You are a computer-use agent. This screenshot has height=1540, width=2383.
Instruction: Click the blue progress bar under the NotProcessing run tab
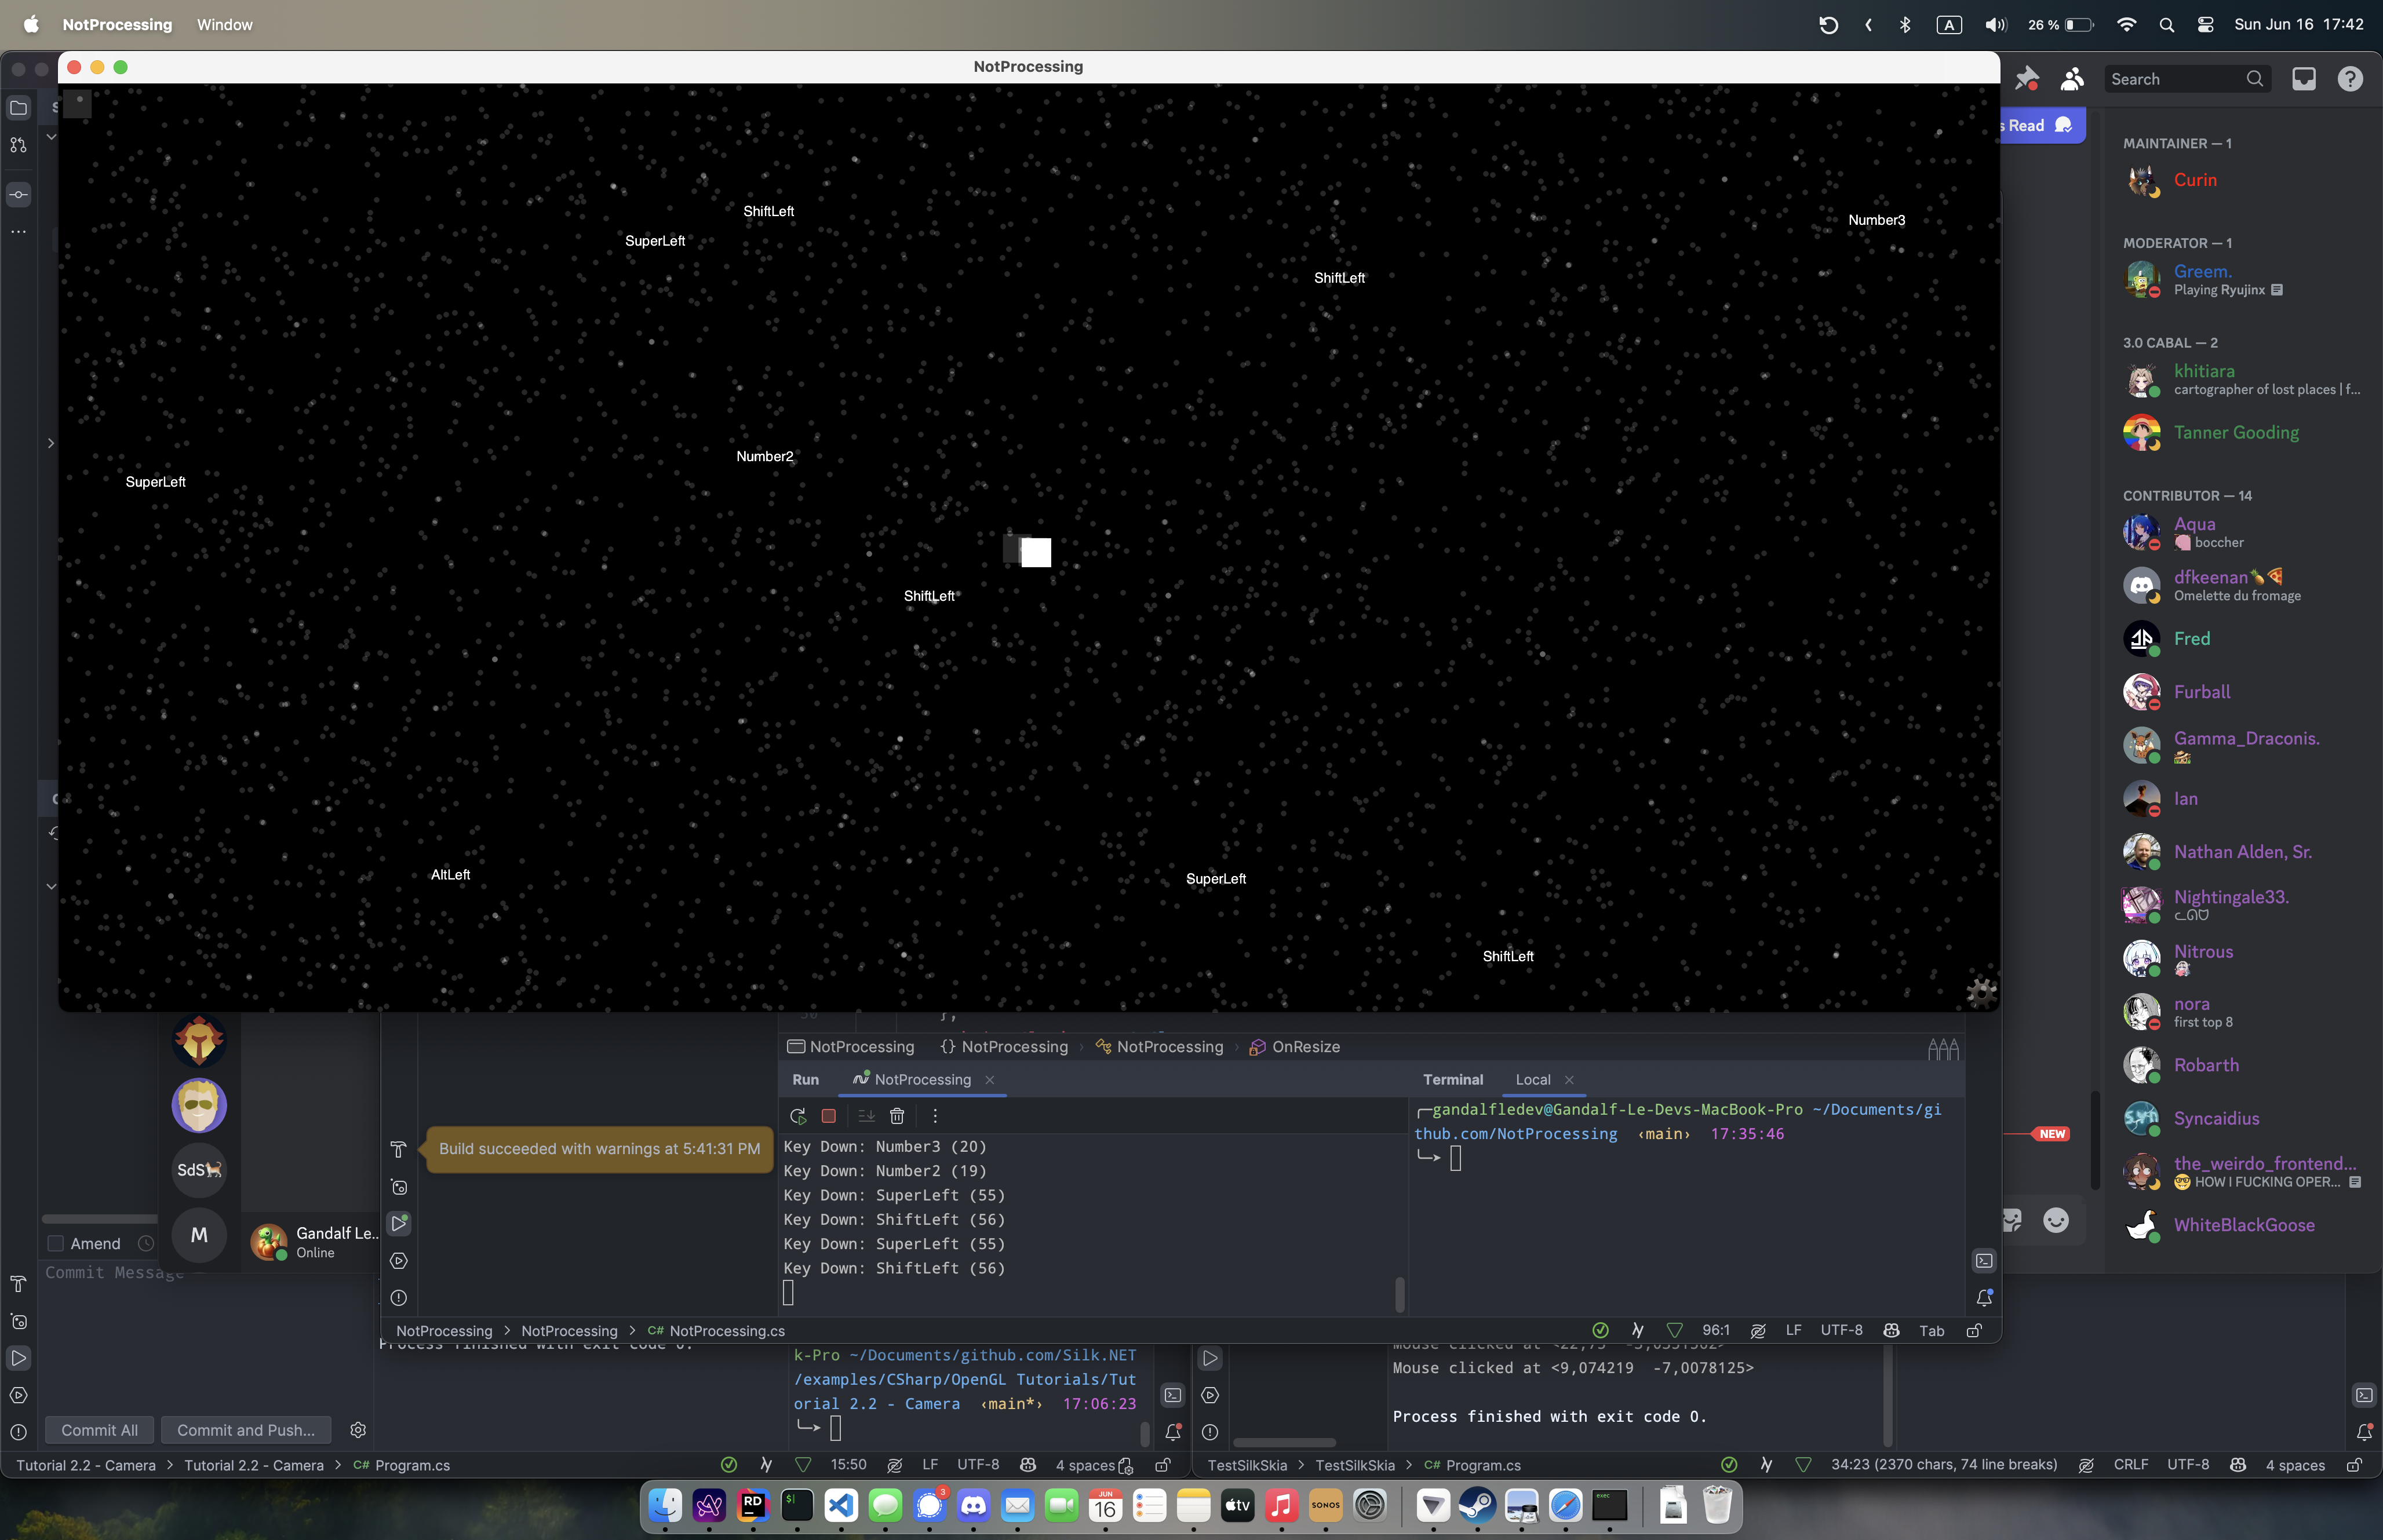point(920,1094)
